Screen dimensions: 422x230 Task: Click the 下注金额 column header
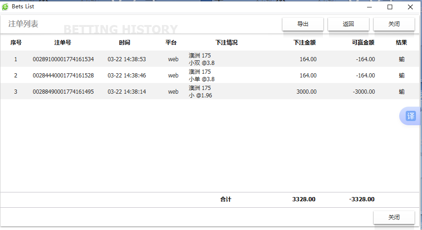pyautogui.click(x=304, y=42)
